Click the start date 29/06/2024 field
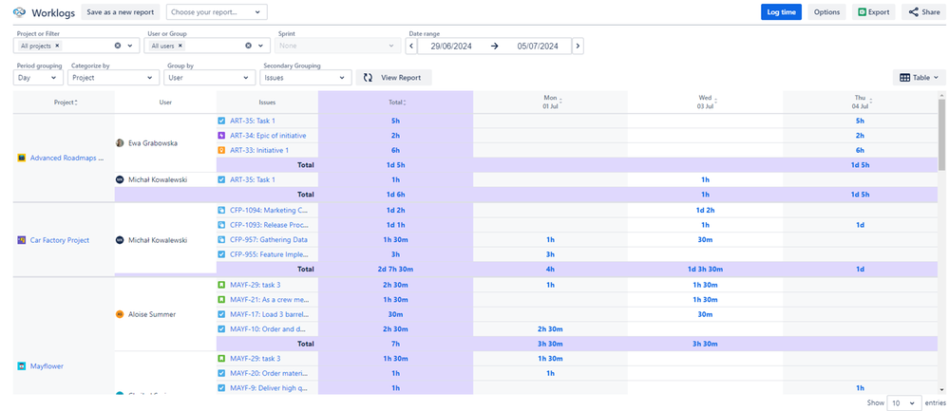The width and height of the screenshot is (949, 411). tap(451, 46)
